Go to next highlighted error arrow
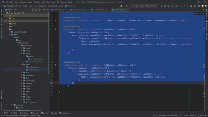 pos(203,13)
